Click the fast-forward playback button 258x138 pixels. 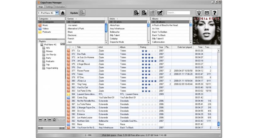50,119
